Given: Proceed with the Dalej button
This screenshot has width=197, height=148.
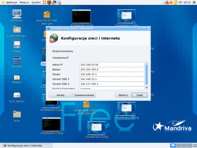Looking at the screenshot, I should pyautogui.click(x=139, y=95).
